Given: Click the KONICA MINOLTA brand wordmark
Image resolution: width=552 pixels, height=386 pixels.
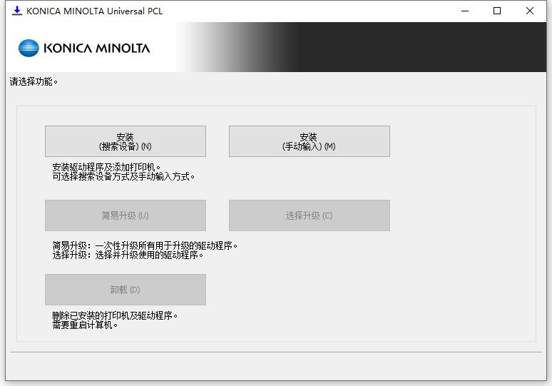Looking at the screenshot, I should 97,49.
